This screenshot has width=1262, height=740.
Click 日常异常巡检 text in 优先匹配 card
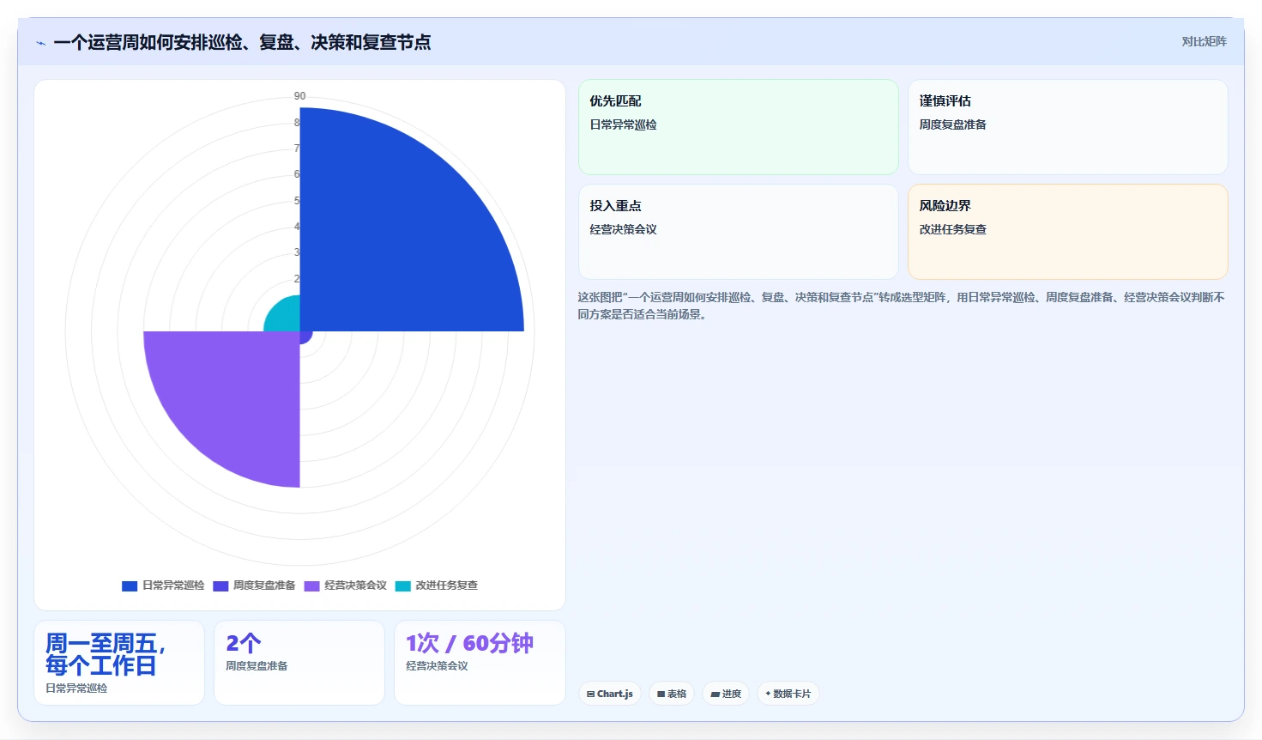click(623, 124)
